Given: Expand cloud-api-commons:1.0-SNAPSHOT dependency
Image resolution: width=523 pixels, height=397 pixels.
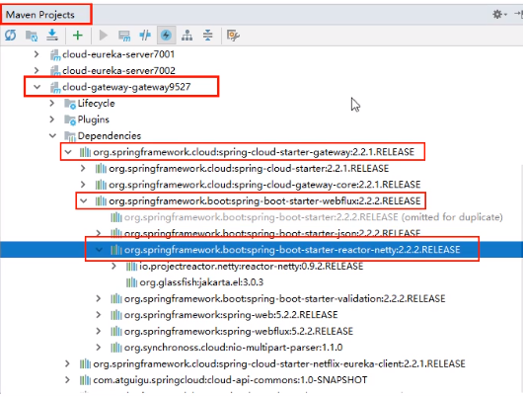Looking at the screenshot, I should point(67,379).
